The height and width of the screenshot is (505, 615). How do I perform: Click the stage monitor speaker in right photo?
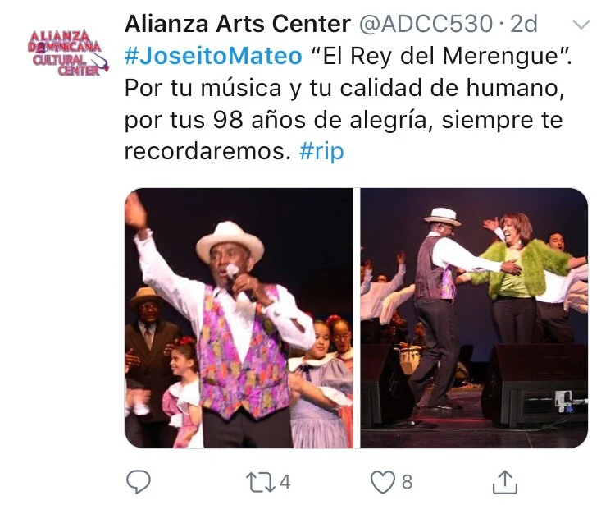tap(534, 385)
